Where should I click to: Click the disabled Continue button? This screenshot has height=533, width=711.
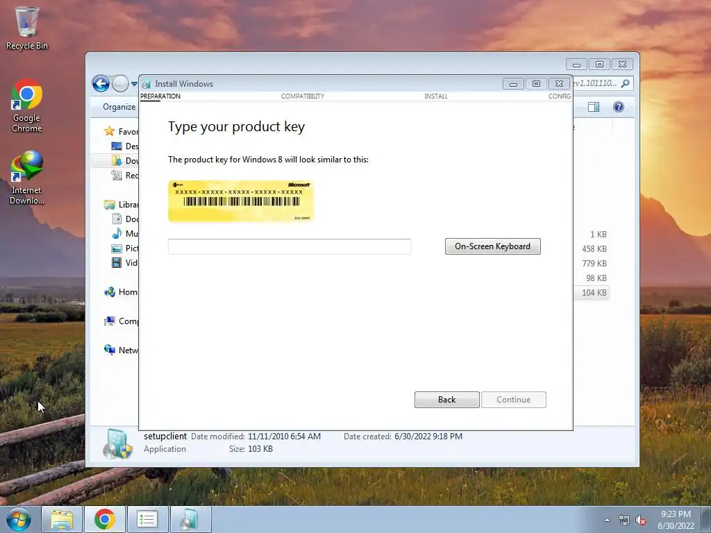pyautogui.click(x=513, y=400)
